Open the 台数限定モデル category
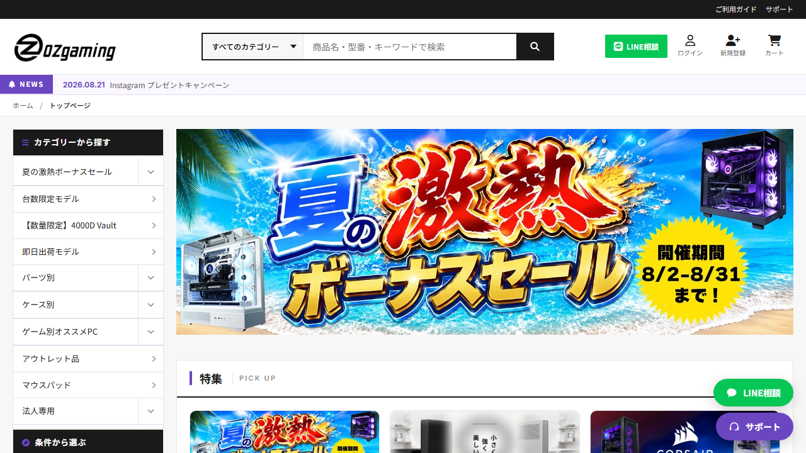Image resolution: width=806 pixels, height=453 pixels. pyautogui.click(x=88, y=199)
